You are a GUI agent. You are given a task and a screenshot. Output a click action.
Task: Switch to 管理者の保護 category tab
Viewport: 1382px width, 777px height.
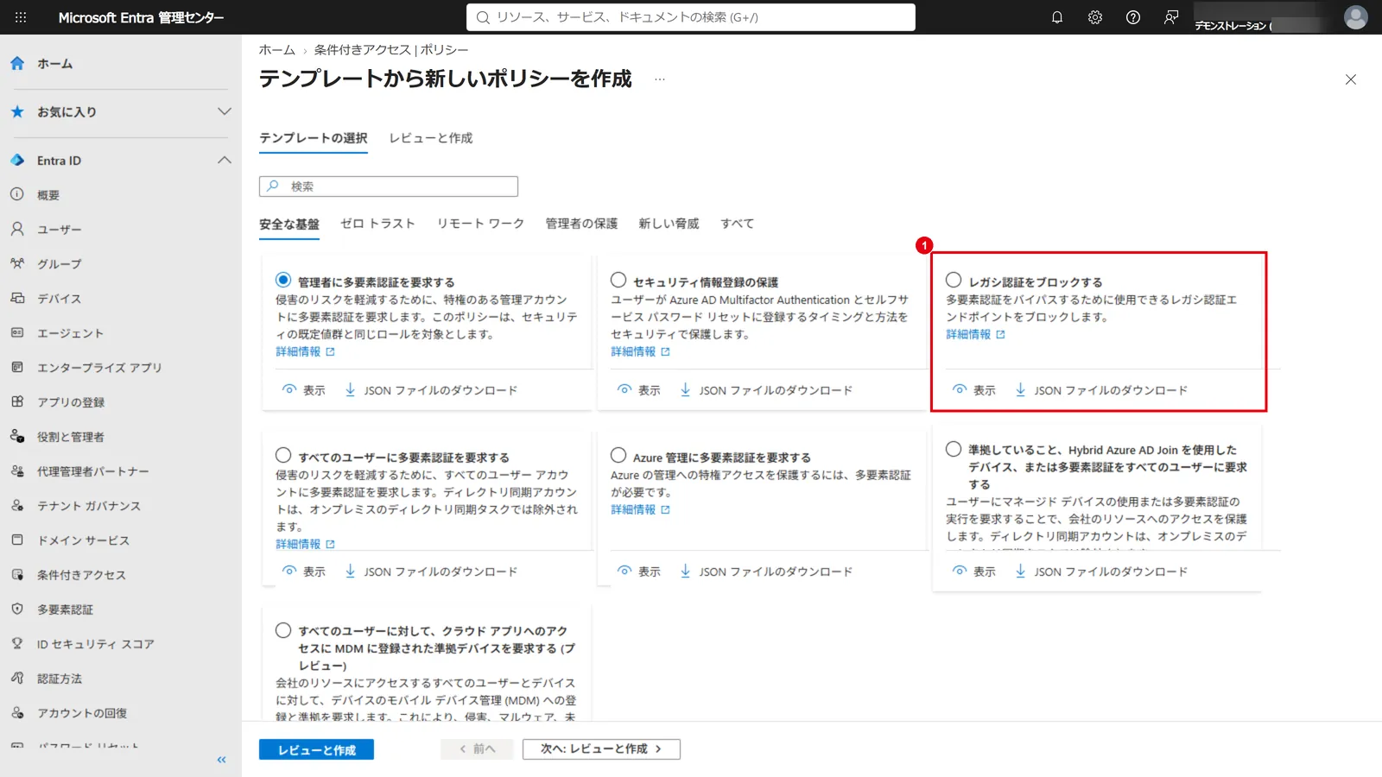581,224
